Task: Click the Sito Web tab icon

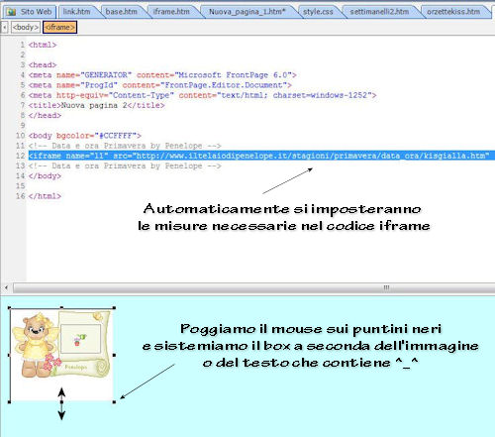Action: [12, 12]
